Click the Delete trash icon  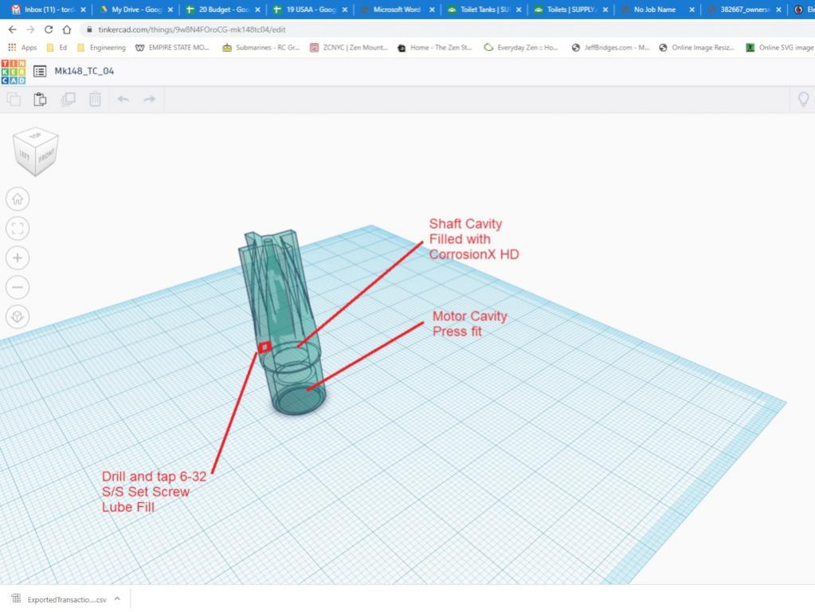[x=95, y=100]
